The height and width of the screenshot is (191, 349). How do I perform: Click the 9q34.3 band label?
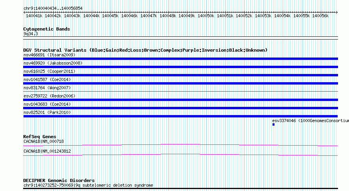[31, 34]
